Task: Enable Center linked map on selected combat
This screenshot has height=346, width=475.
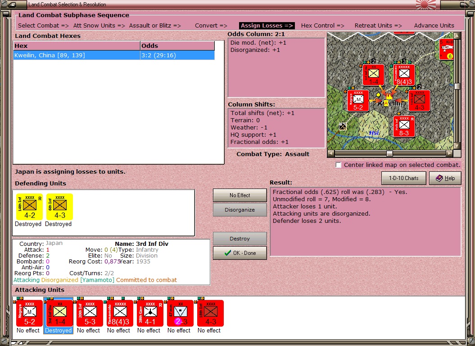Action: pos(339,165)
